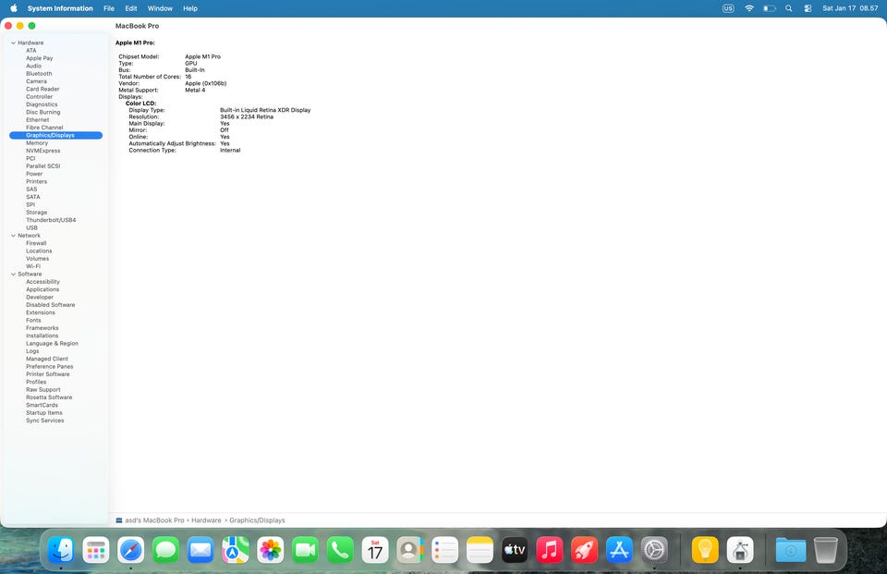Click the battery status icon

point(770,8)
